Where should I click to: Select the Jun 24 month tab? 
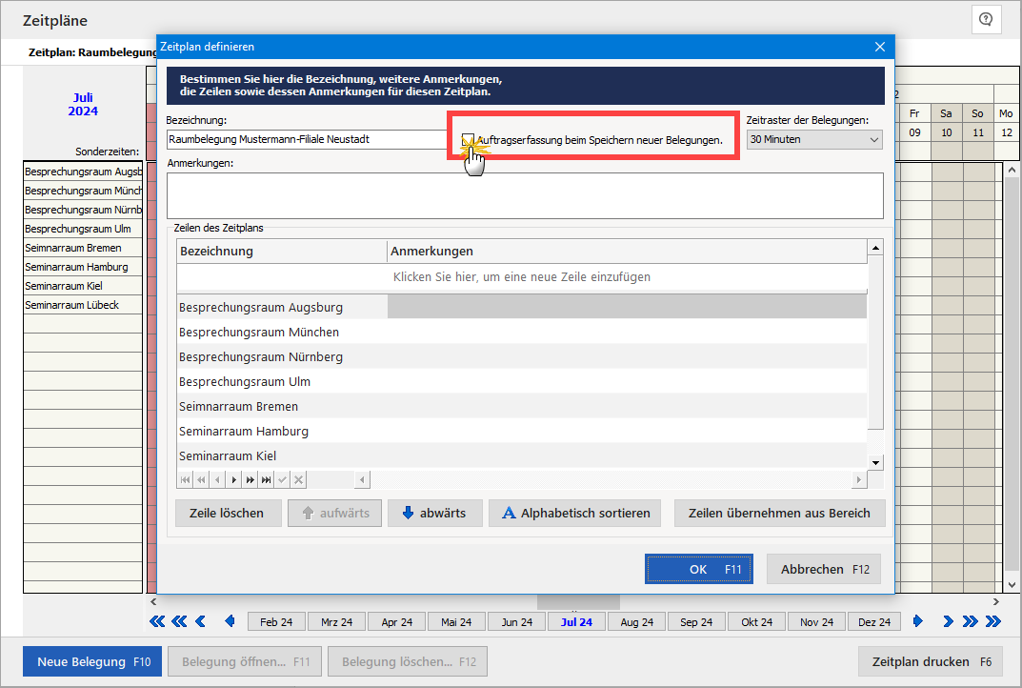point(516,622)
